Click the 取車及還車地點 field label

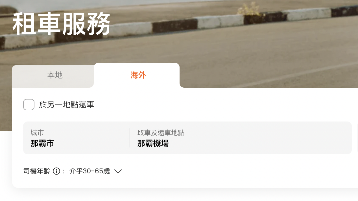click(x=161, y=133)
